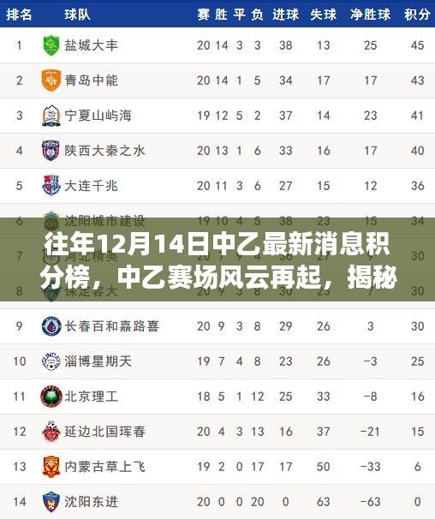
Task: Open the 沈阳东进 team name link
Action: [x=91, y=502]
